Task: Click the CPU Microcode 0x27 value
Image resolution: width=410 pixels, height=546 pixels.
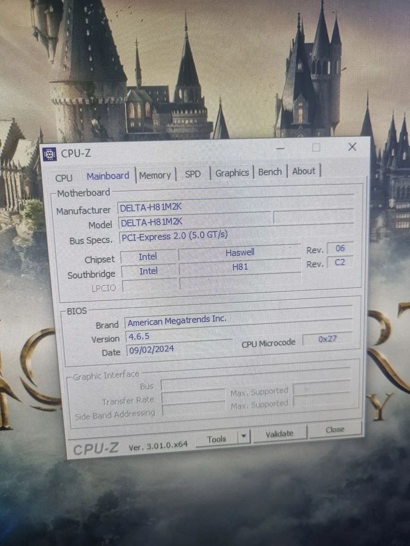Action: [x=328, y=339]
